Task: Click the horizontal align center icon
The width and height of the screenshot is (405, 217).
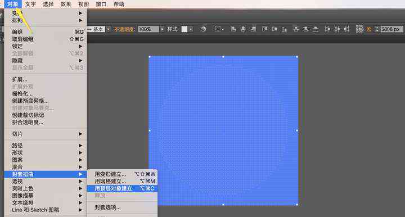Action: 243,29
